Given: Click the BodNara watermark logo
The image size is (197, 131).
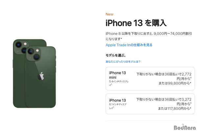Looking at the screenshot, I should pos(185,127).
